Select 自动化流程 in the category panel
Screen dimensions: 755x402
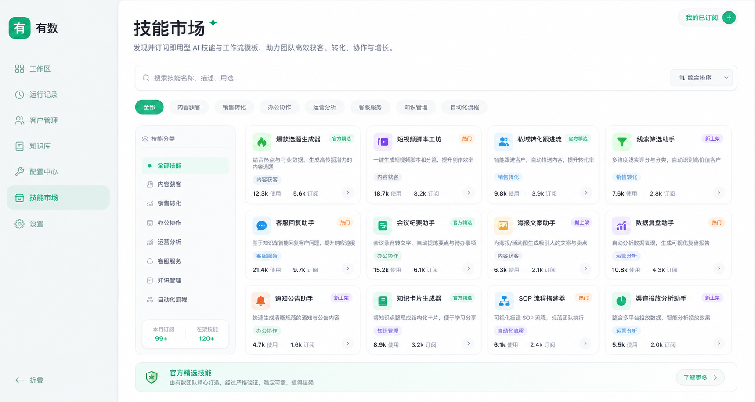[185, 300]
